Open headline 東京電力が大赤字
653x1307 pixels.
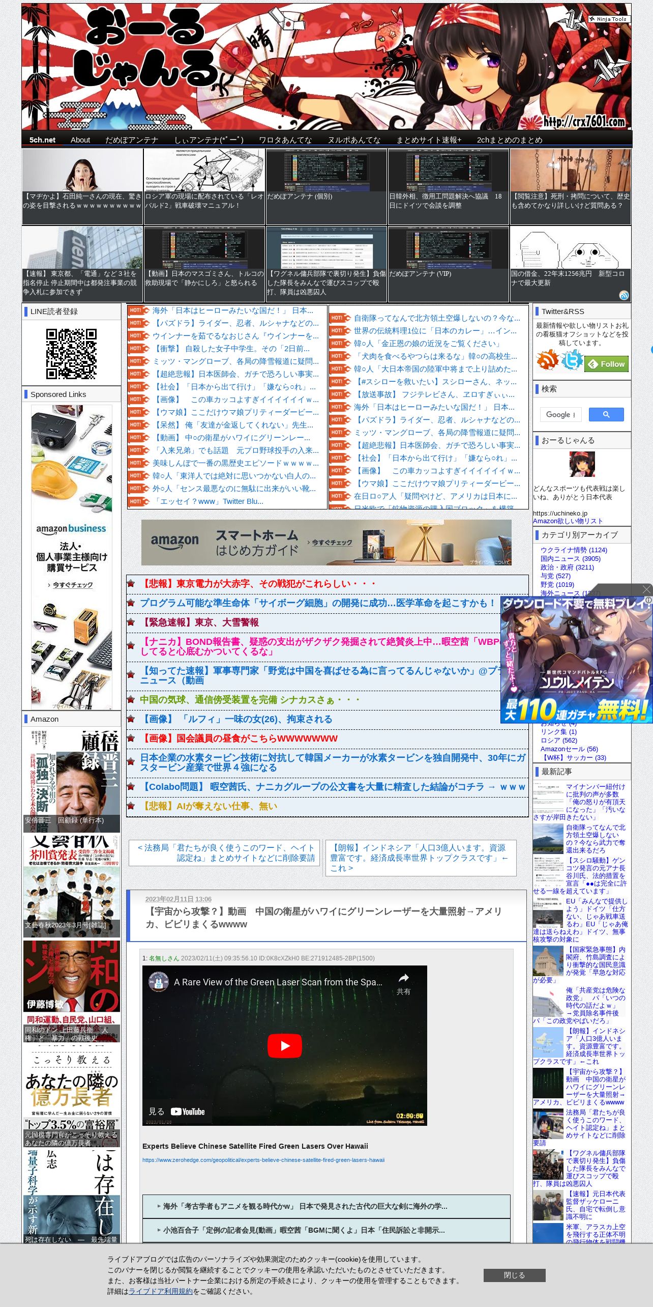tap(258, 584)
